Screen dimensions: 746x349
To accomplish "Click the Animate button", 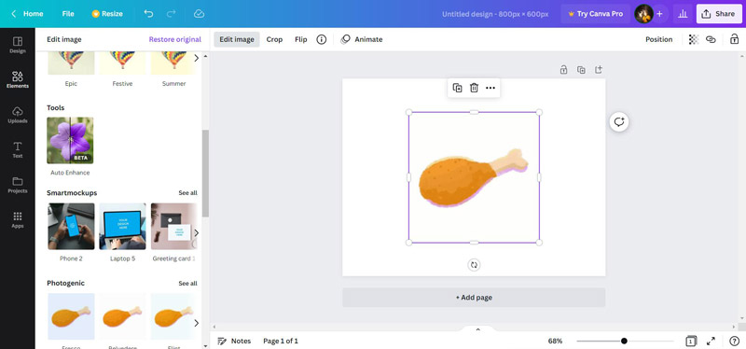I will point(362,39).
